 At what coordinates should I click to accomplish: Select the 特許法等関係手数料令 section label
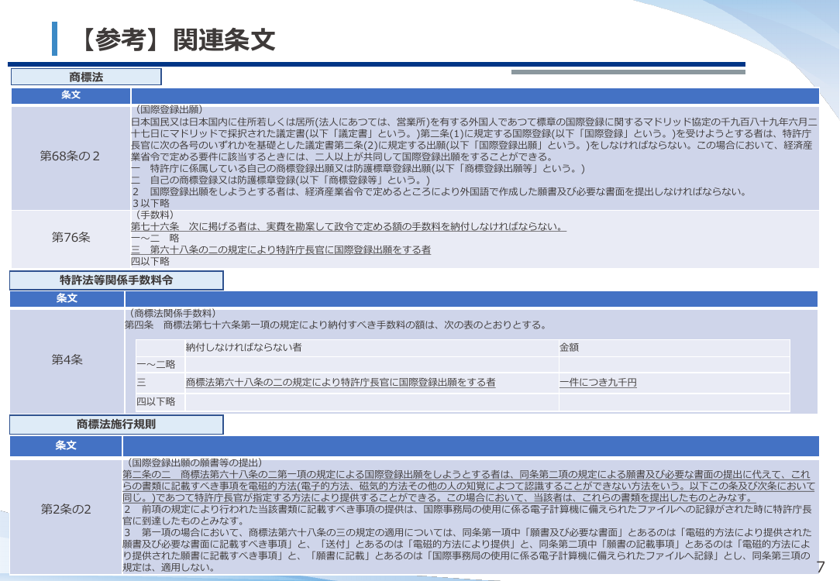pos(116,280)
